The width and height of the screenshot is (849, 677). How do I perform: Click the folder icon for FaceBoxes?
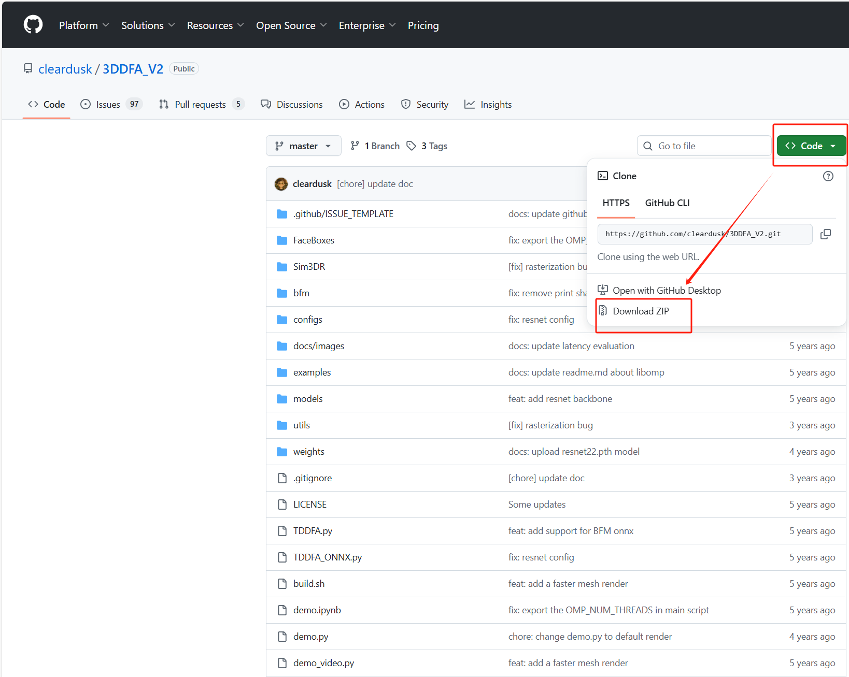(x=282, y=240)
